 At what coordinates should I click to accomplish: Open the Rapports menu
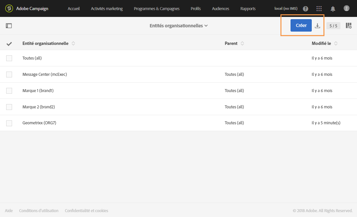[x=248, y=9]
